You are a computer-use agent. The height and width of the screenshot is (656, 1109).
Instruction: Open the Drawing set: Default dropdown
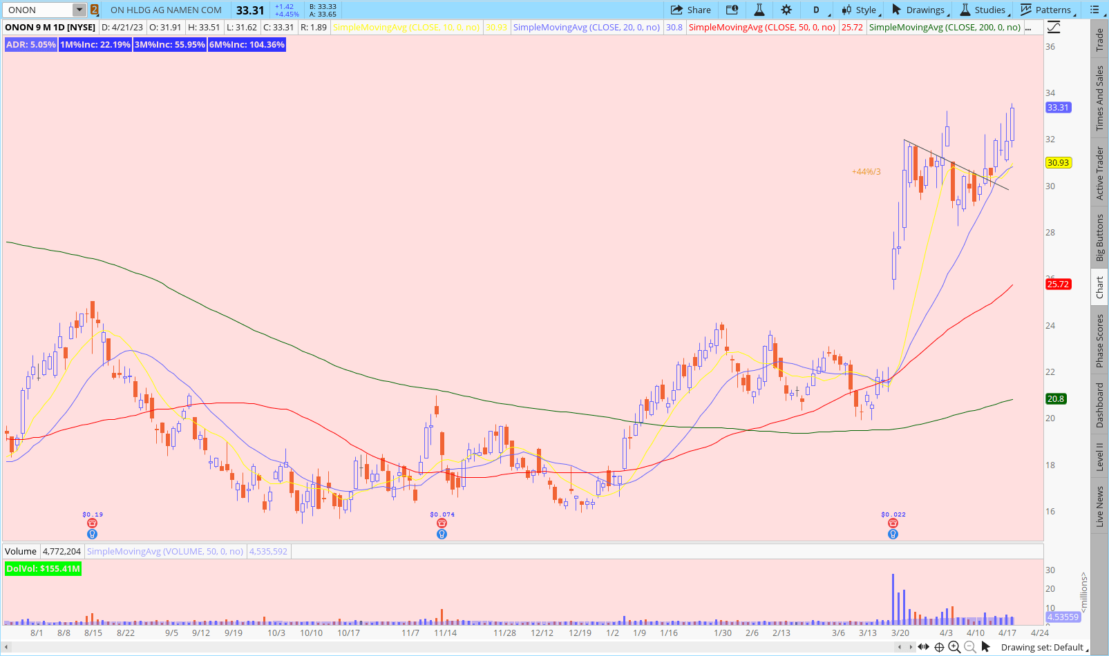tap(1043, 647)
